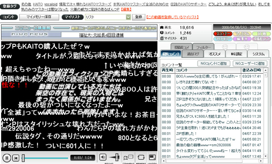Image resolution: width=272 pixels, height=164 pixels.
Task: Click the purple 編集中 badge
Action: tap(242, 39)
